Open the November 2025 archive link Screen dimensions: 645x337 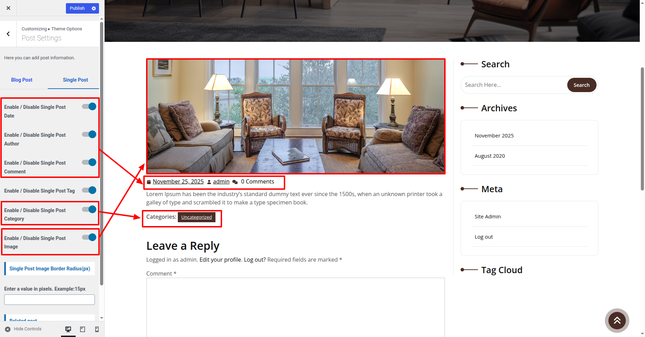[494, 136]
